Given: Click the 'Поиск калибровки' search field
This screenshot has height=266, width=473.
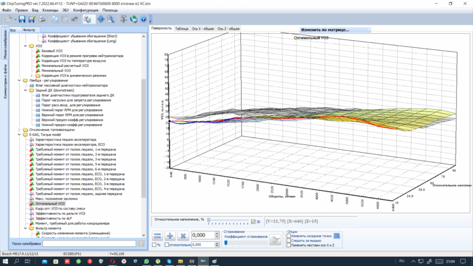Looking at the screenshot, I should tap(89, 243).
